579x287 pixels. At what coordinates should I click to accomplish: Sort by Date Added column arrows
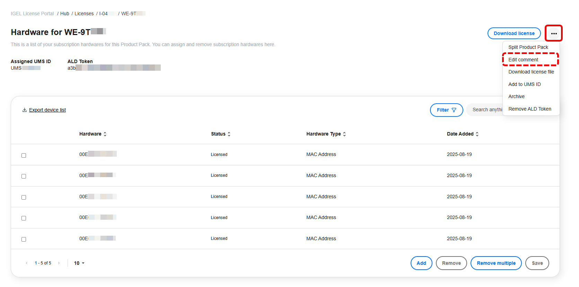point(477,134)
